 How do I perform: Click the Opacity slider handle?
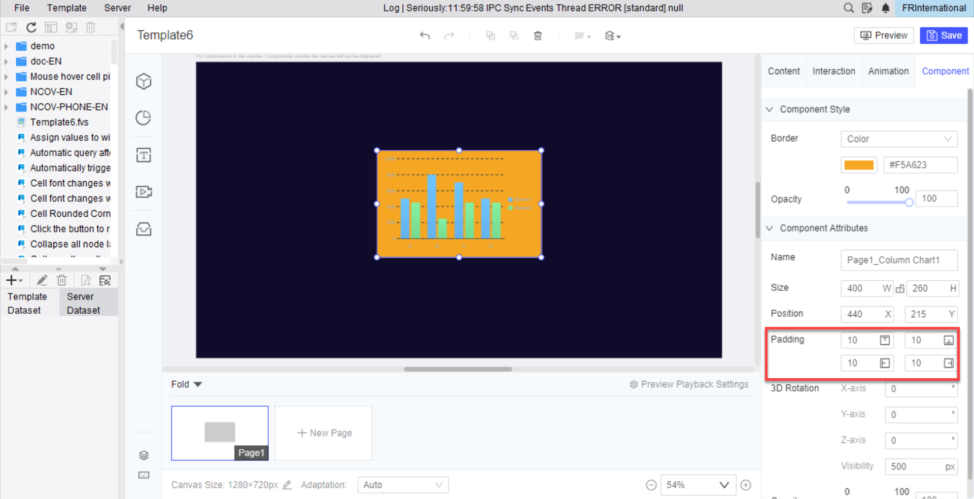tap(909, 202)
